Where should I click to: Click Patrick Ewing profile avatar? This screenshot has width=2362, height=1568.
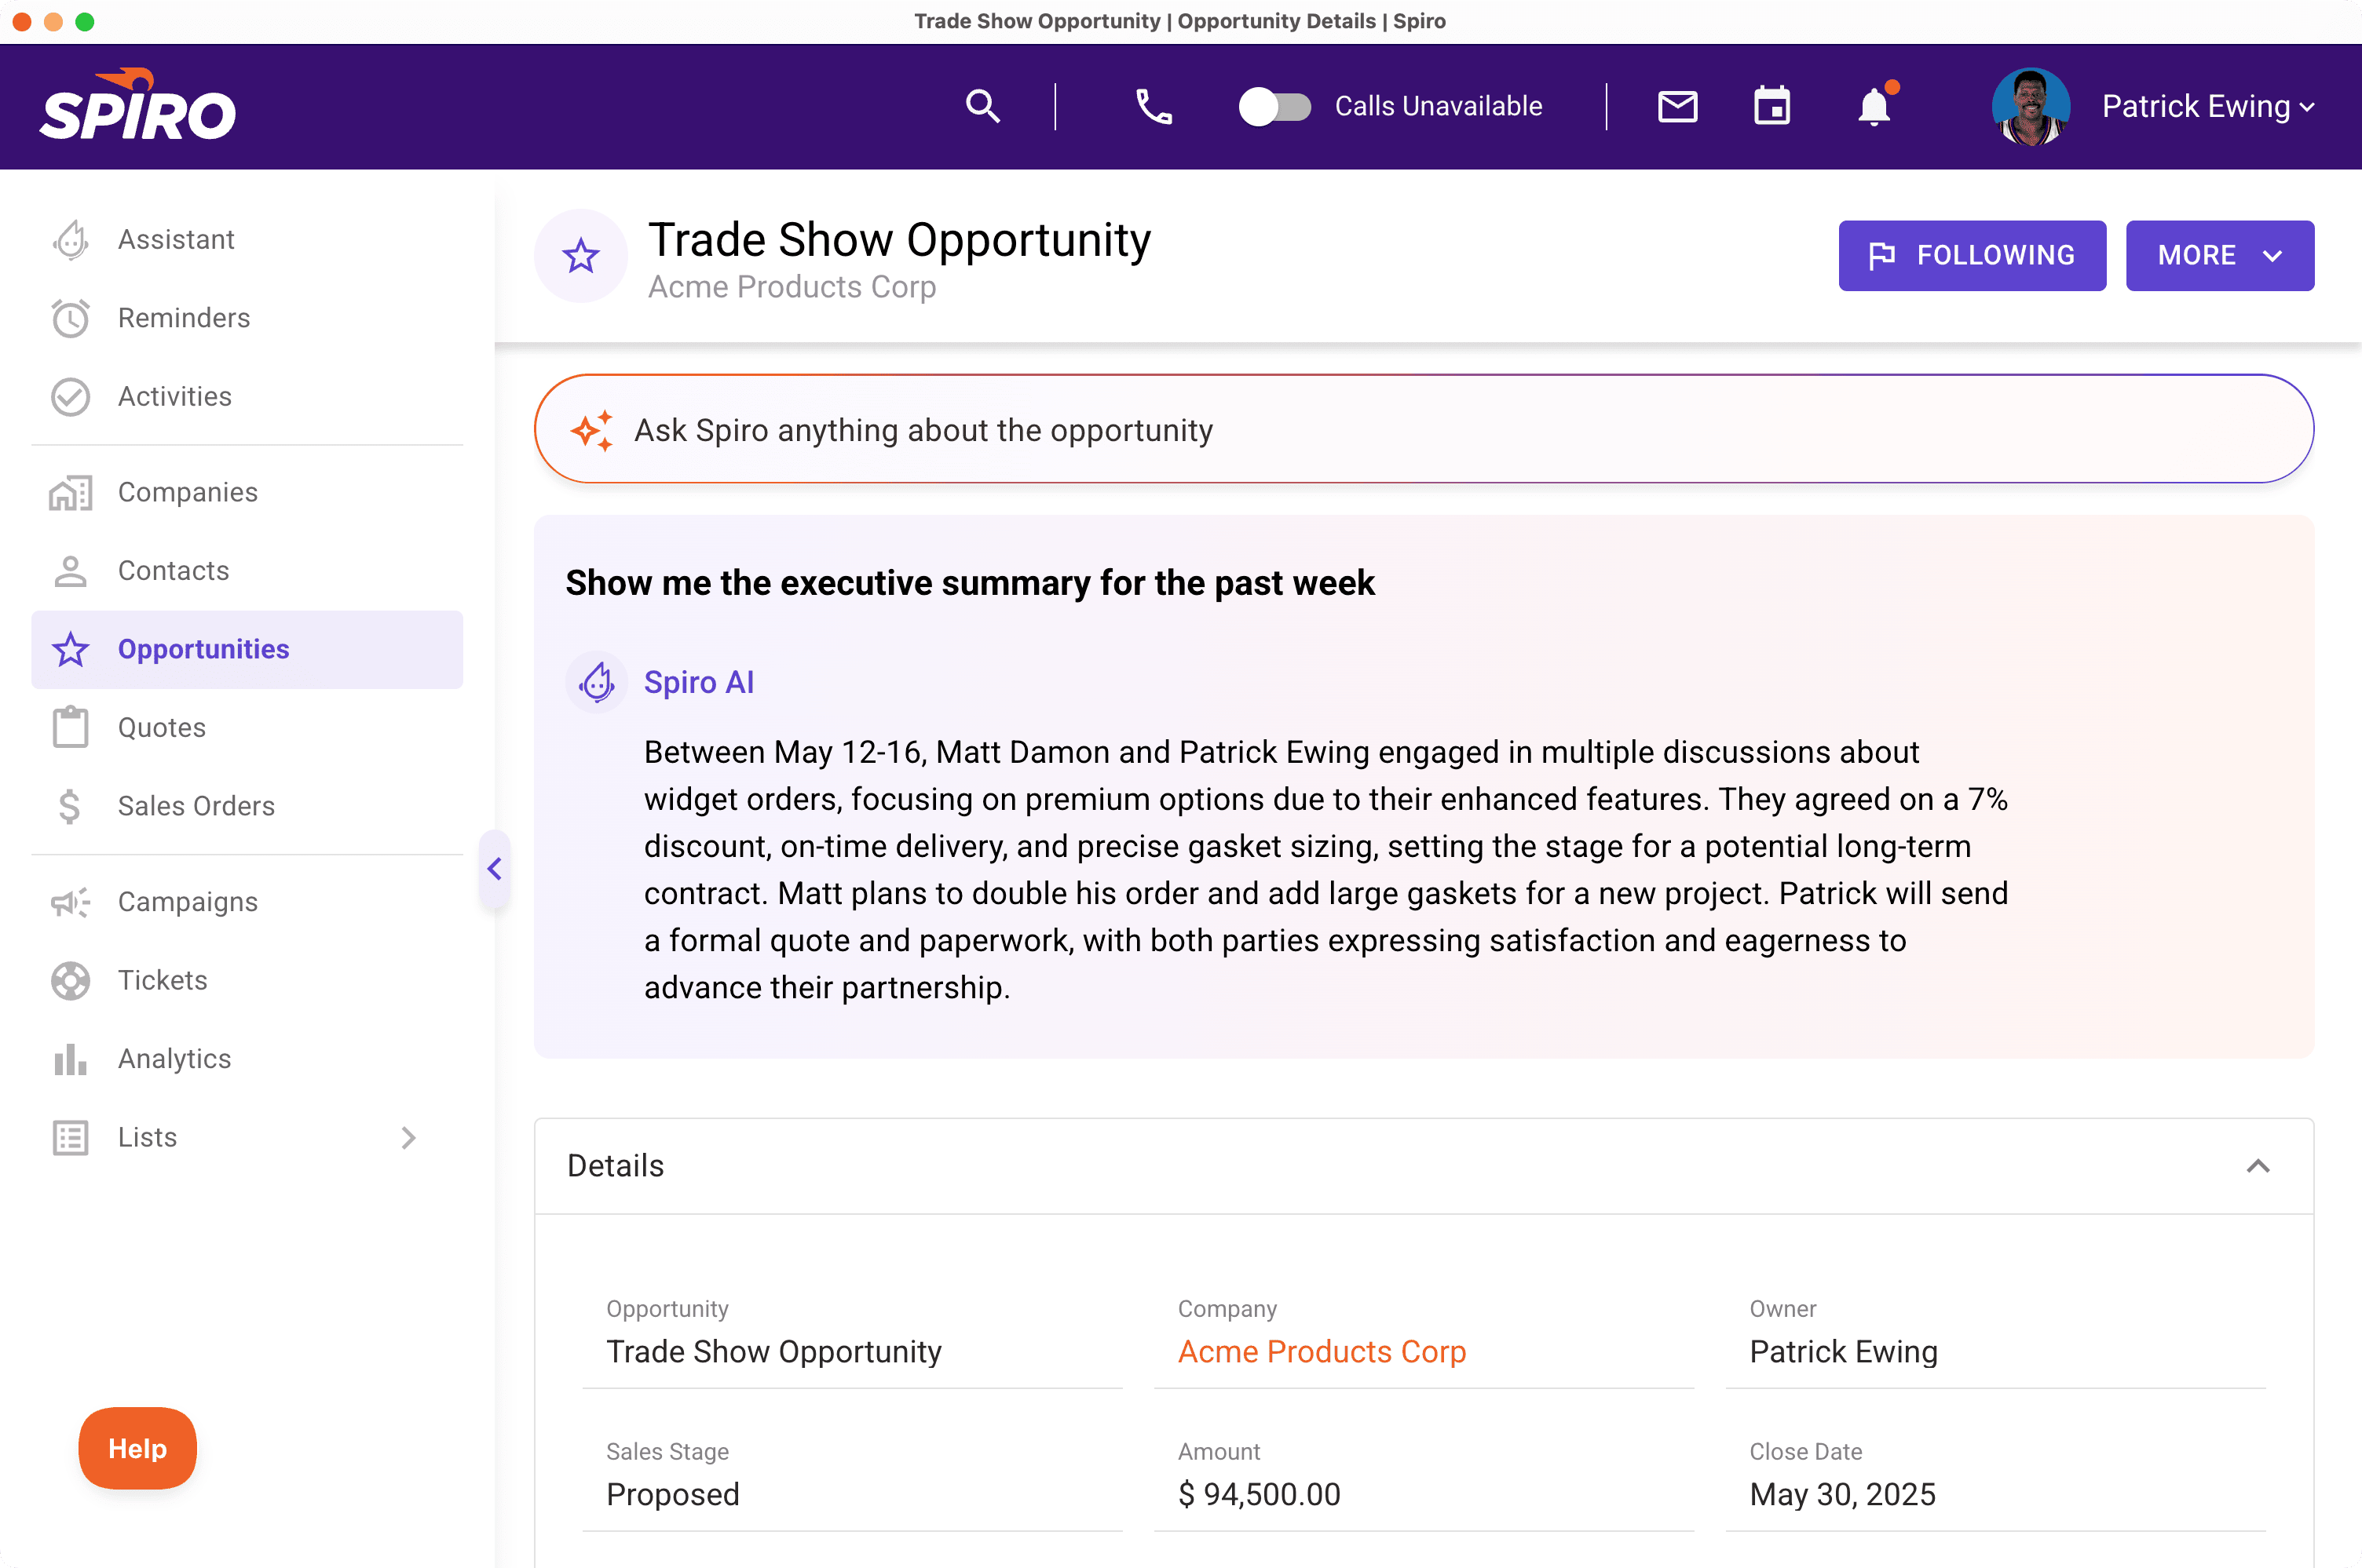point(2030,106)
